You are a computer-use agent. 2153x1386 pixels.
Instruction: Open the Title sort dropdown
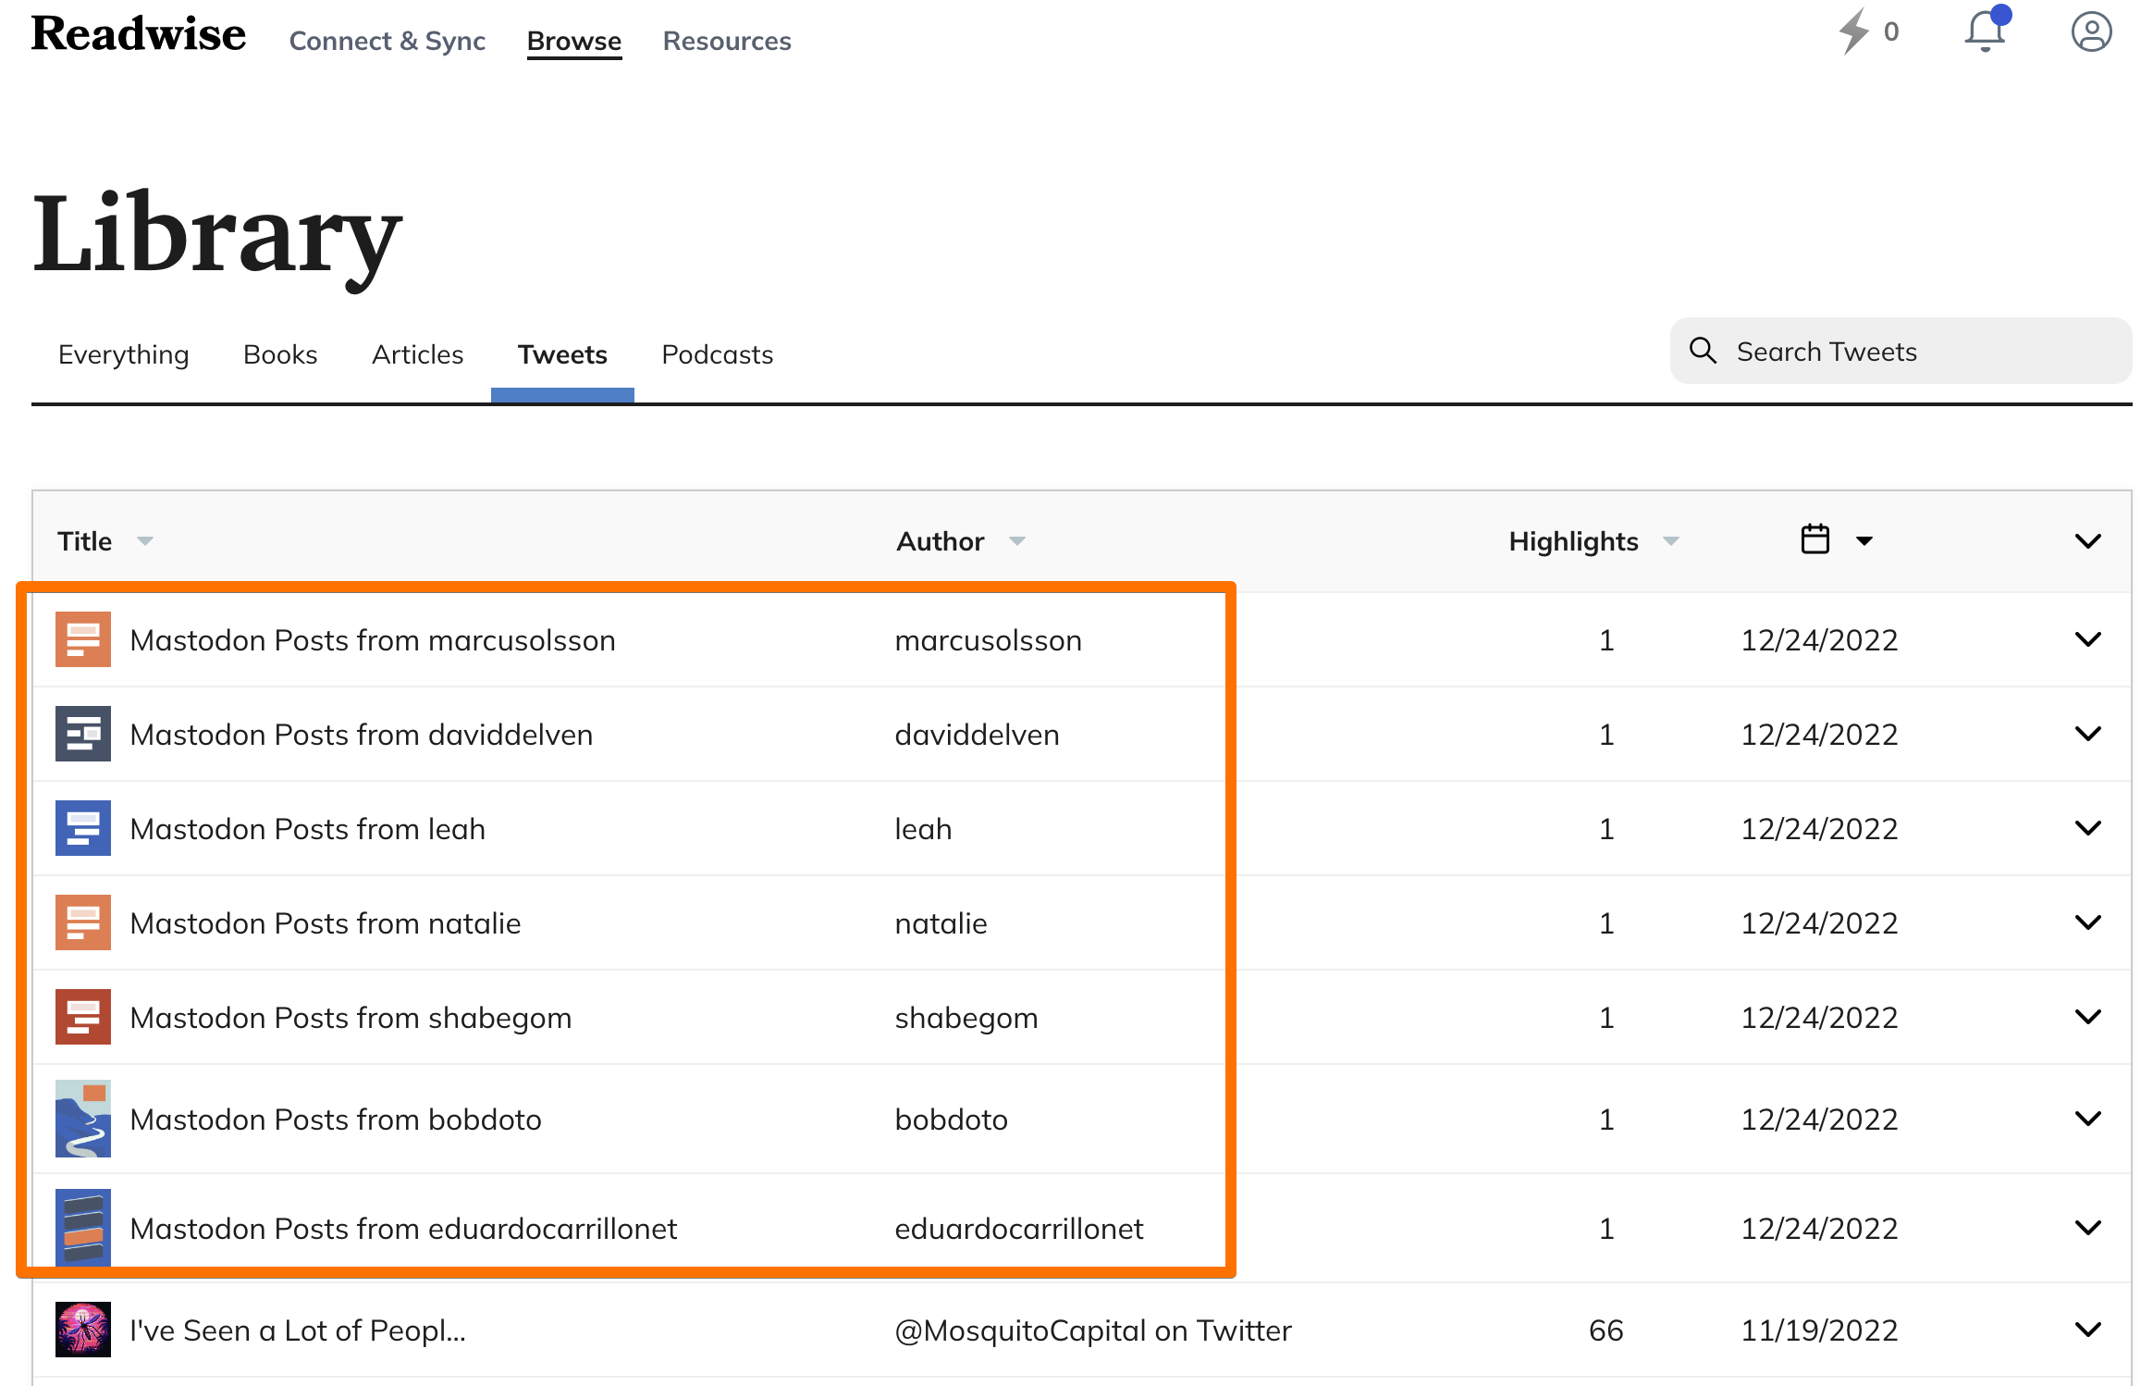pos(146,540)
